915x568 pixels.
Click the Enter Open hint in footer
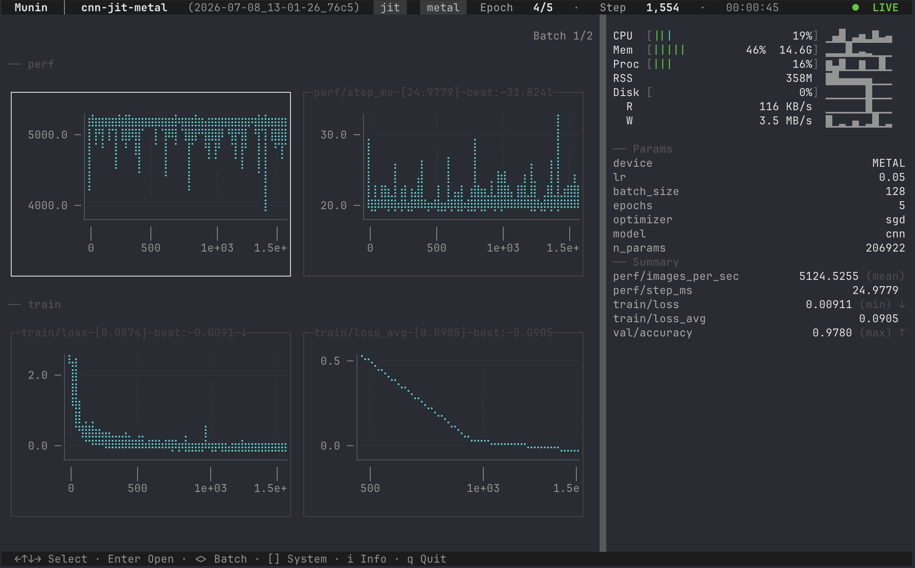(141, 559)
